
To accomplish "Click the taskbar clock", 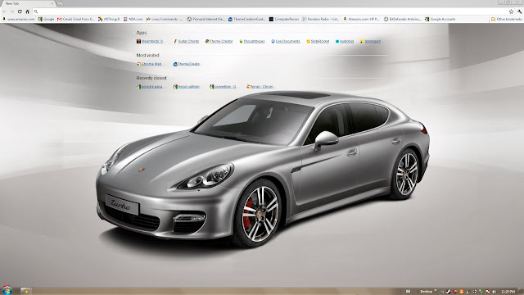I will pyautogui.click(x=508, y=292).
